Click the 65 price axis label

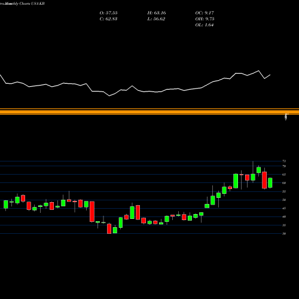pos(284,175)
